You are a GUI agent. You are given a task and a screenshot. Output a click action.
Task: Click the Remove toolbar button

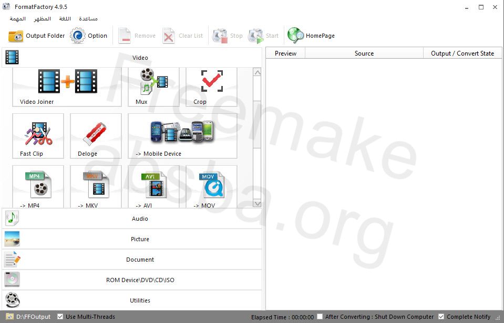pos(137,36)
